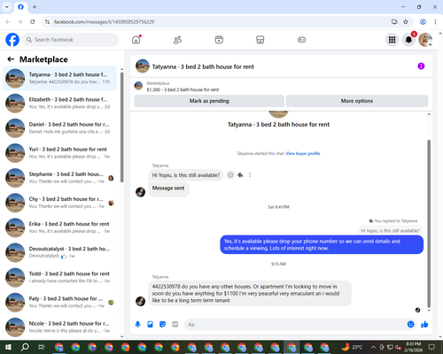
Task: Click the browser address bar URL
Action: point(104,22)
